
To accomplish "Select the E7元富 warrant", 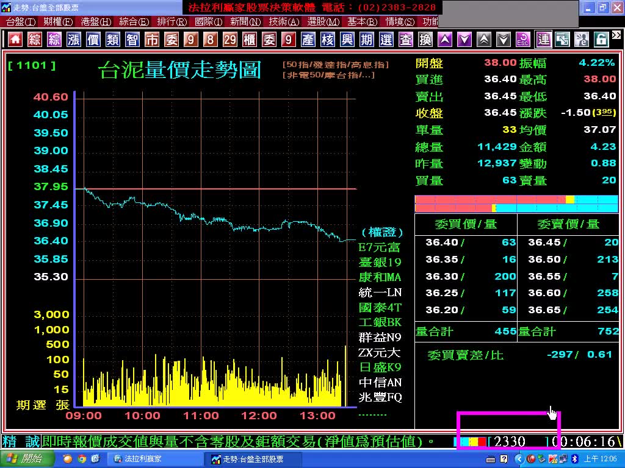I will tap(380, 247).
